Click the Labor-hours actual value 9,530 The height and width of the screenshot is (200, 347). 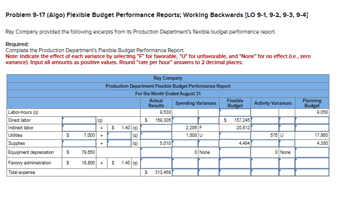(165, 112)
